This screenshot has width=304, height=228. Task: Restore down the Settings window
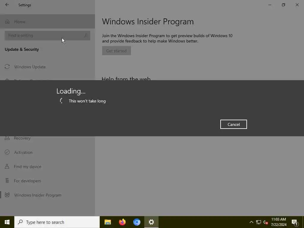pos(284,5)
